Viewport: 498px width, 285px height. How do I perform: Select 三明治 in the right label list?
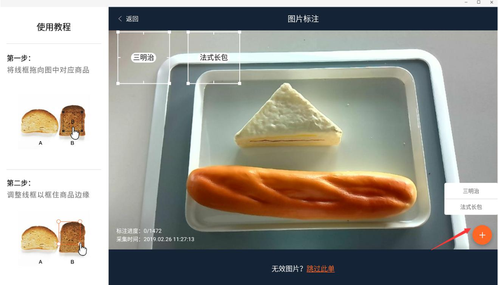tap(471, 191)
